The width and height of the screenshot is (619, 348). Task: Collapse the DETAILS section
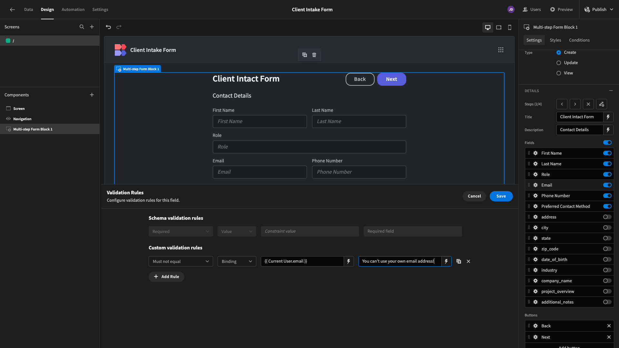(611, 91)
